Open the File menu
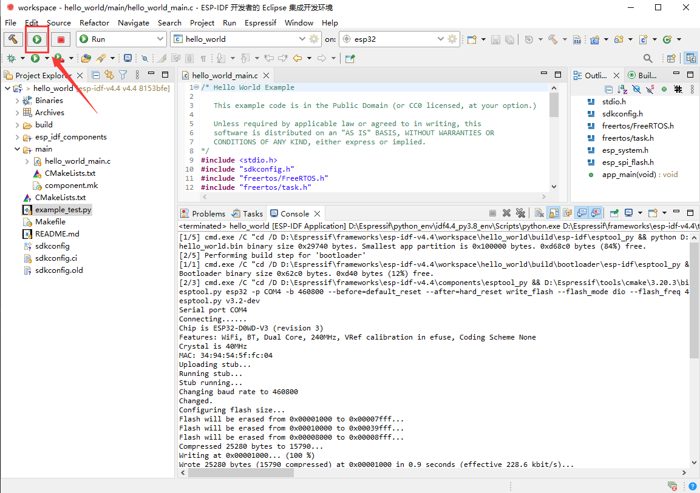This screenshot has width=700, height=493. tap(10, 22)
